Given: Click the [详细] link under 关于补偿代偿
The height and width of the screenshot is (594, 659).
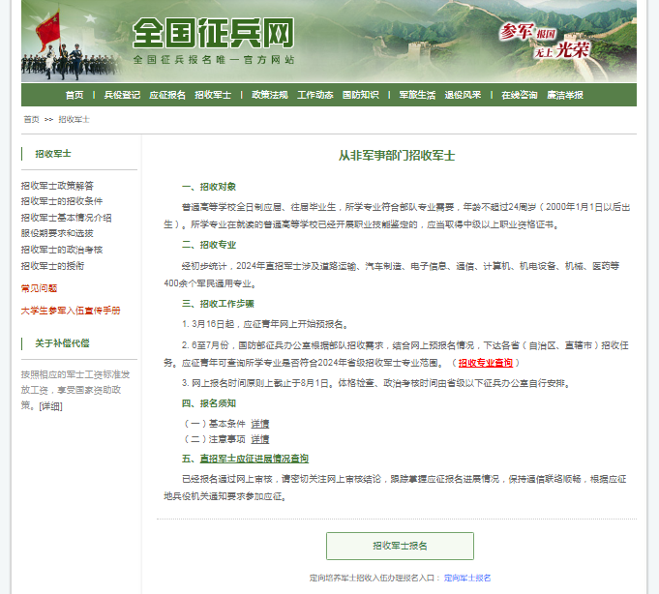Looking at the screenshot, I should point(50,406).
